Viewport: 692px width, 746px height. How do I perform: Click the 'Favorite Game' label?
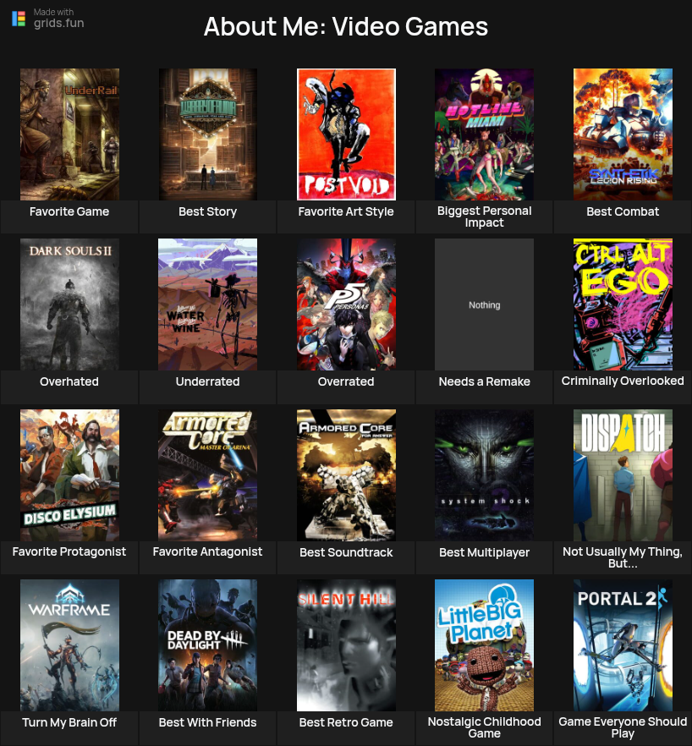click(x=69, y=211)
